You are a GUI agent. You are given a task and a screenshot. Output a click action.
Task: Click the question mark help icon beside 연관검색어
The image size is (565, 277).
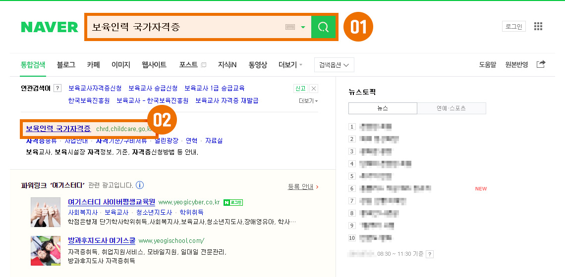[x=57, y=89]
